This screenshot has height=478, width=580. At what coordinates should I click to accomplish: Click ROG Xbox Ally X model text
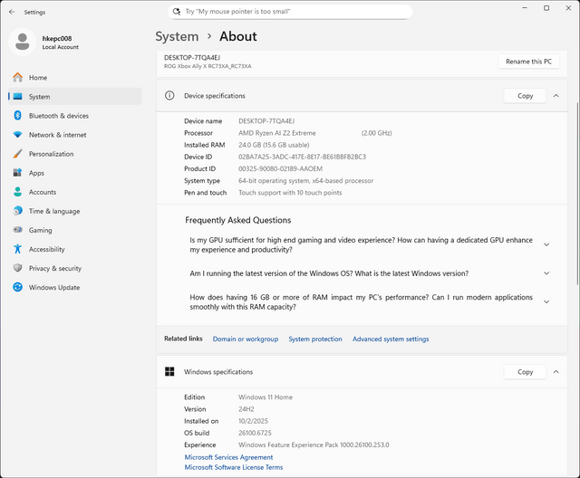coord(208,66)
